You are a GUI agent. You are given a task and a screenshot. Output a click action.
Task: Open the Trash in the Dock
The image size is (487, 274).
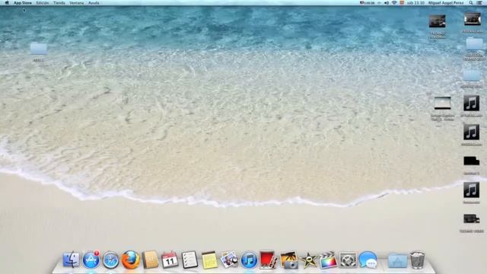point(418,260)
